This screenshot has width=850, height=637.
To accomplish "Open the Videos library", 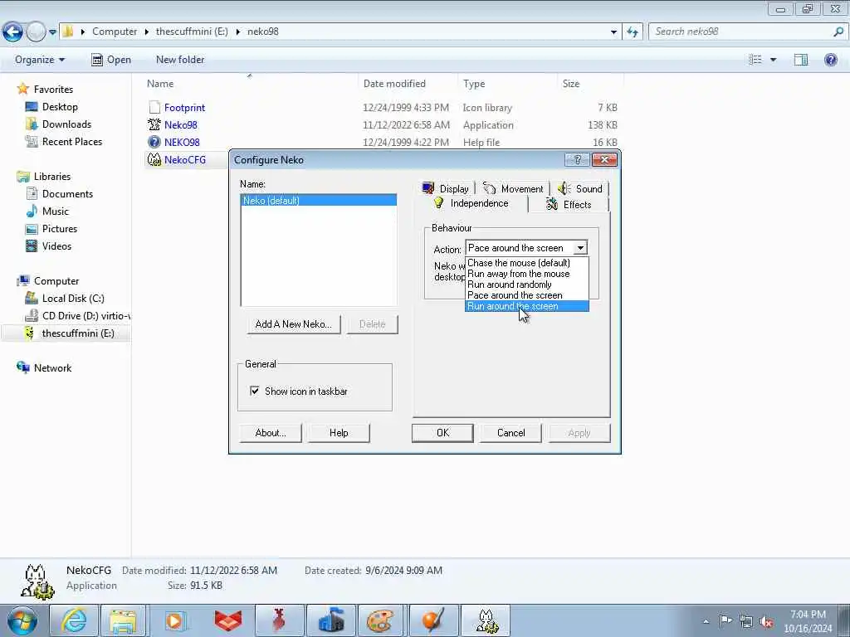I will [56, 246].
